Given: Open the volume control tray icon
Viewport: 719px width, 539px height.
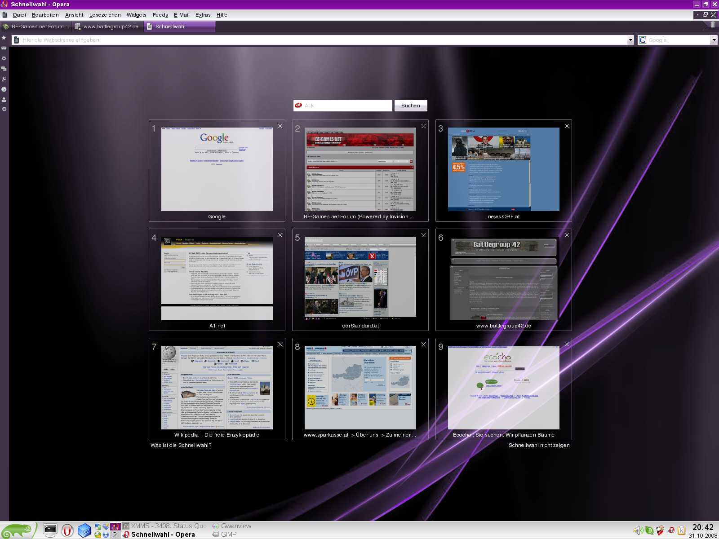Looking at the screenshot, I should 638,530.
